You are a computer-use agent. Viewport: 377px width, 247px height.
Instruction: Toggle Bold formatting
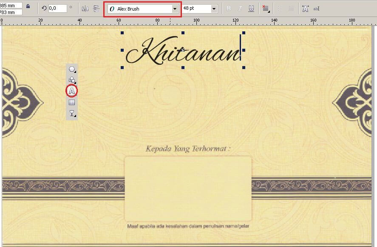pos(229,8)
